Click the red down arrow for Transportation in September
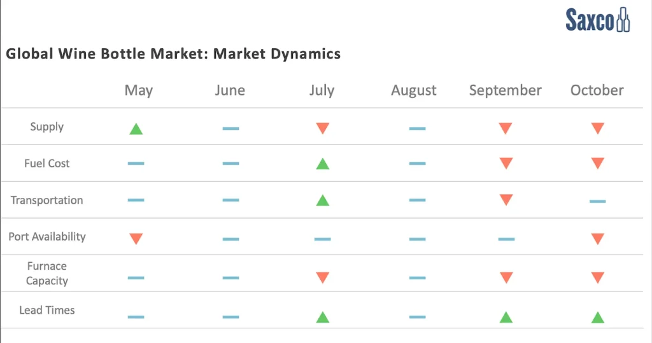652x343 pixels. click(506, 200)
